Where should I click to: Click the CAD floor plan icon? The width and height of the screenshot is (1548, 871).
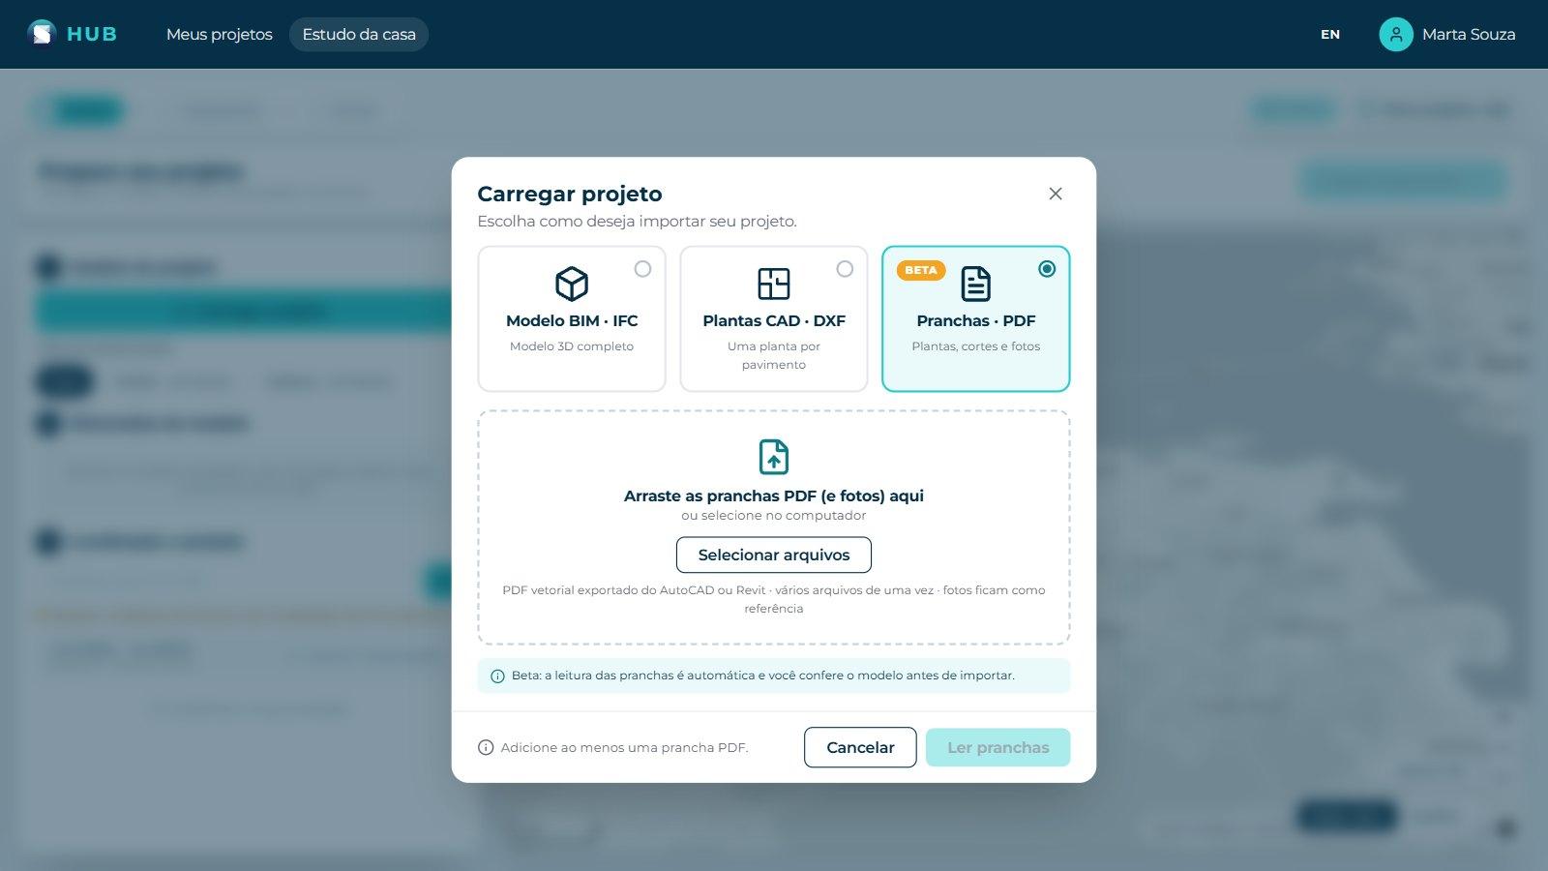774,284
